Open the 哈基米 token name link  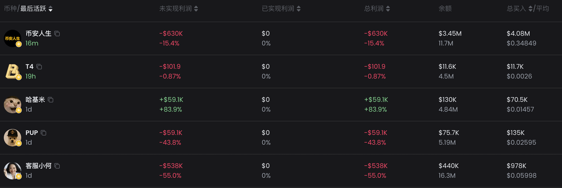coord(35,100)
